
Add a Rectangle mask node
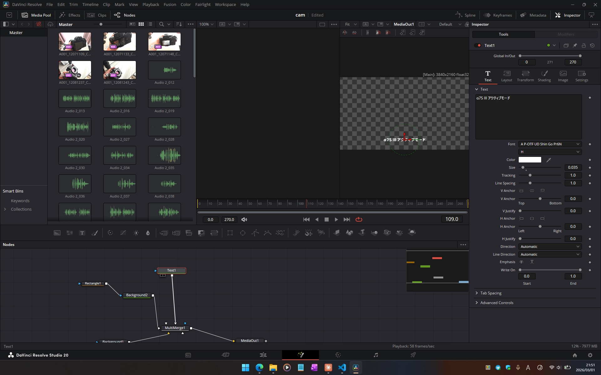230,232
